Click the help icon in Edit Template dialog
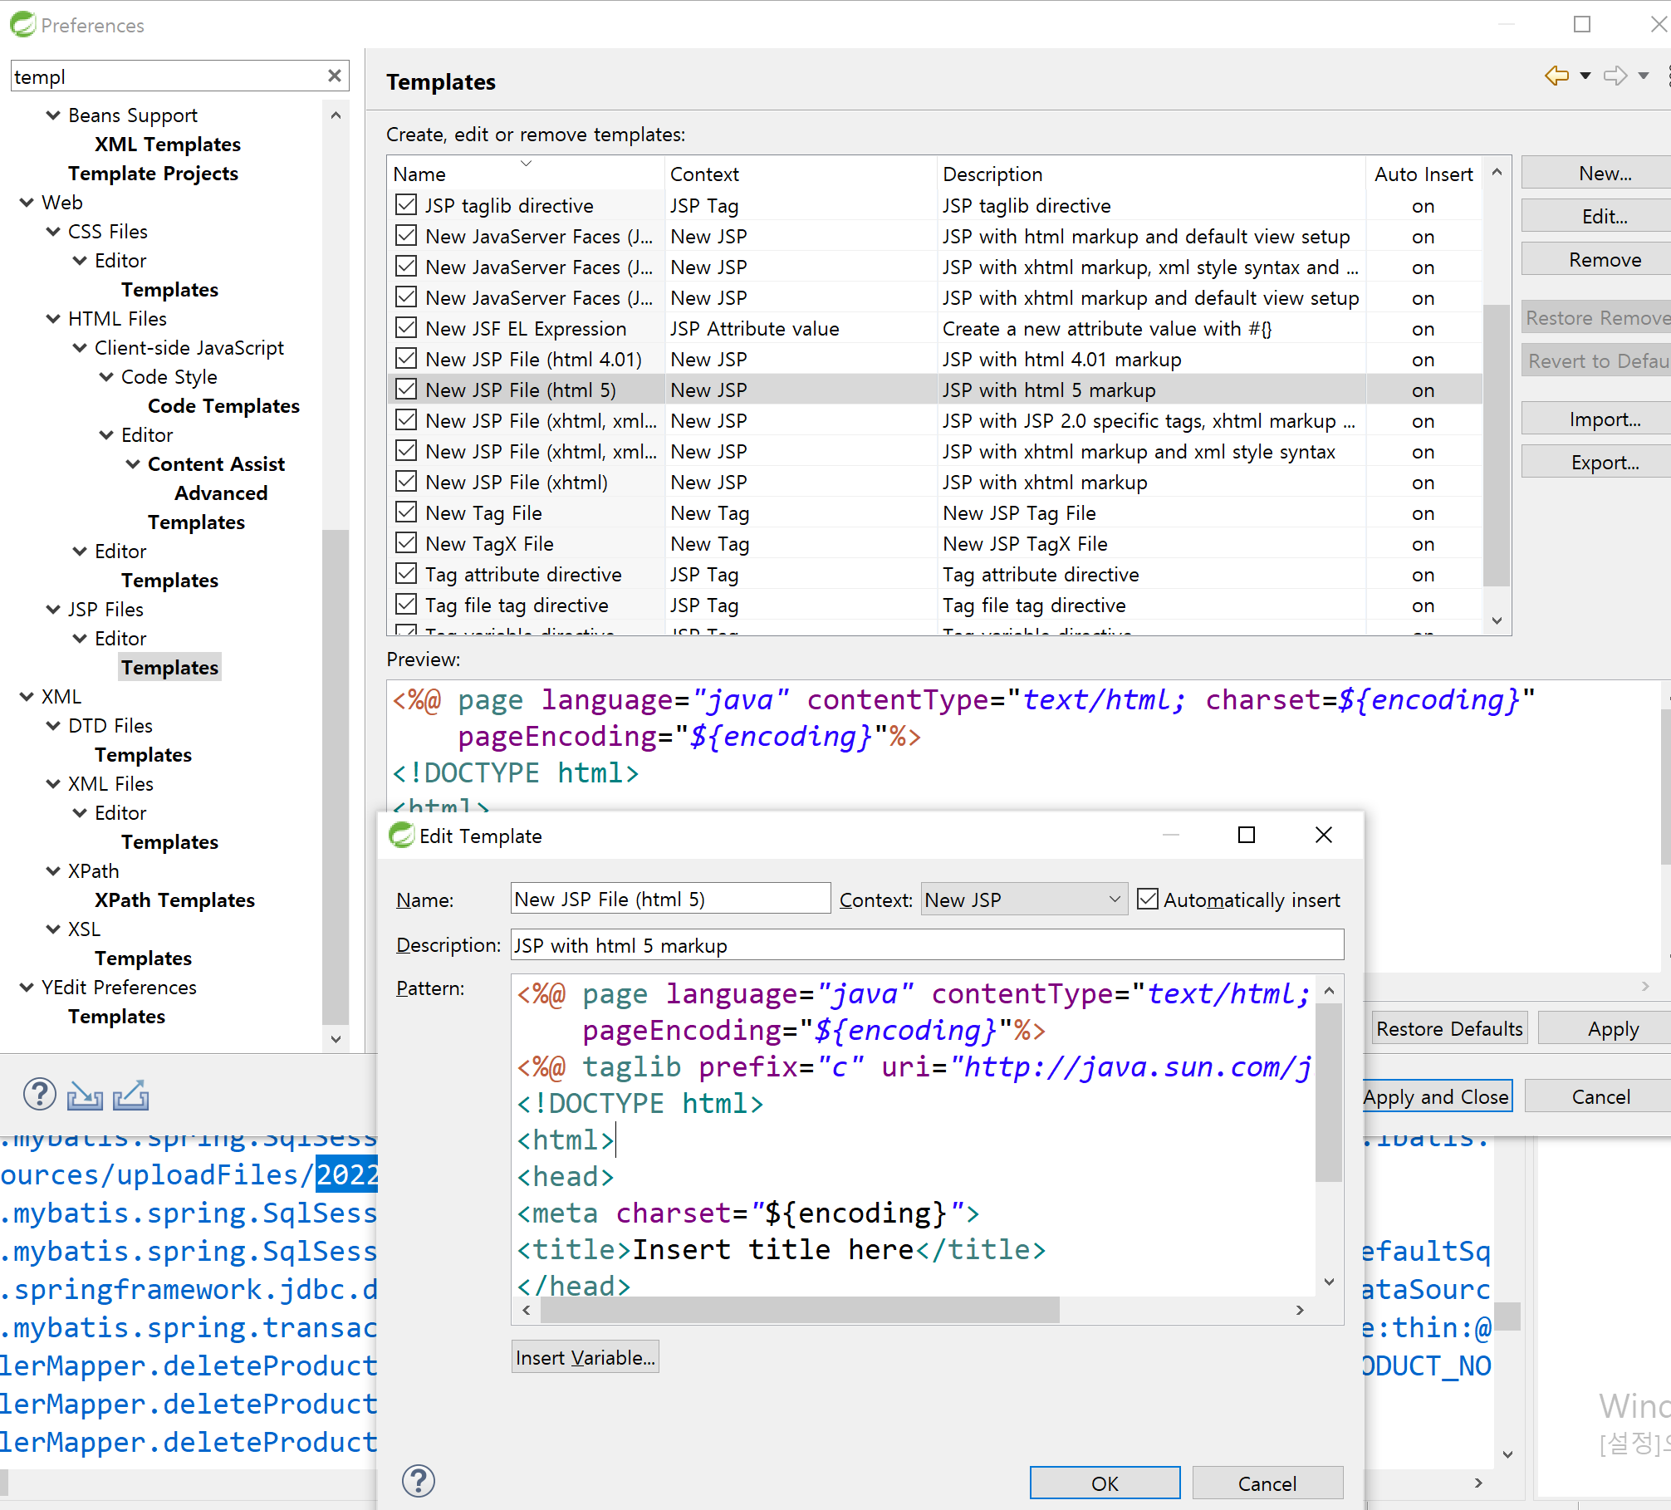The image size is (1671, 1510). (x=419, y=1481)
